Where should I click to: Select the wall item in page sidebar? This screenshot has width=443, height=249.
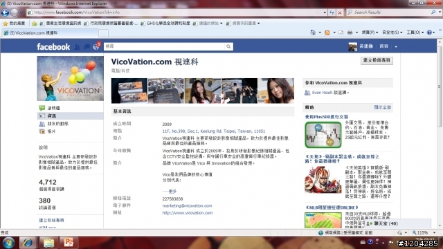70,108
